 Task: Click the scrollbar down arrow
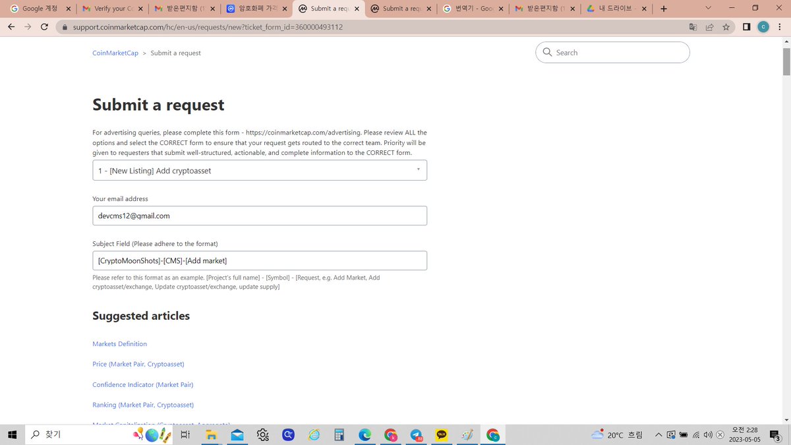coord(786,420)
